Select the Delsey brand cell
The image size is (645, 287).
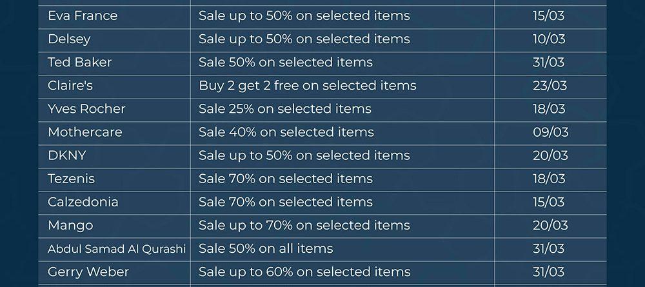pyautogui.click(x=69, y=39)
